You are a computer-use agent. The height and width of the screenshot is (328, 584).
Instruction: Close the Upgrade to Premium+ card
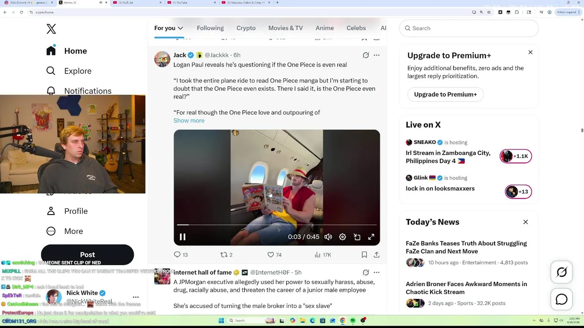530,52
